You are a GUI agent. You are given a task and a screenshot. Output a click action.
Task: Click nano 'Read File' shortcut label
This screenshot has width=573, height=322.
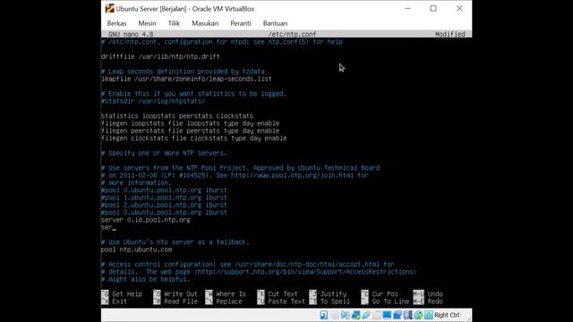[181, 301]
